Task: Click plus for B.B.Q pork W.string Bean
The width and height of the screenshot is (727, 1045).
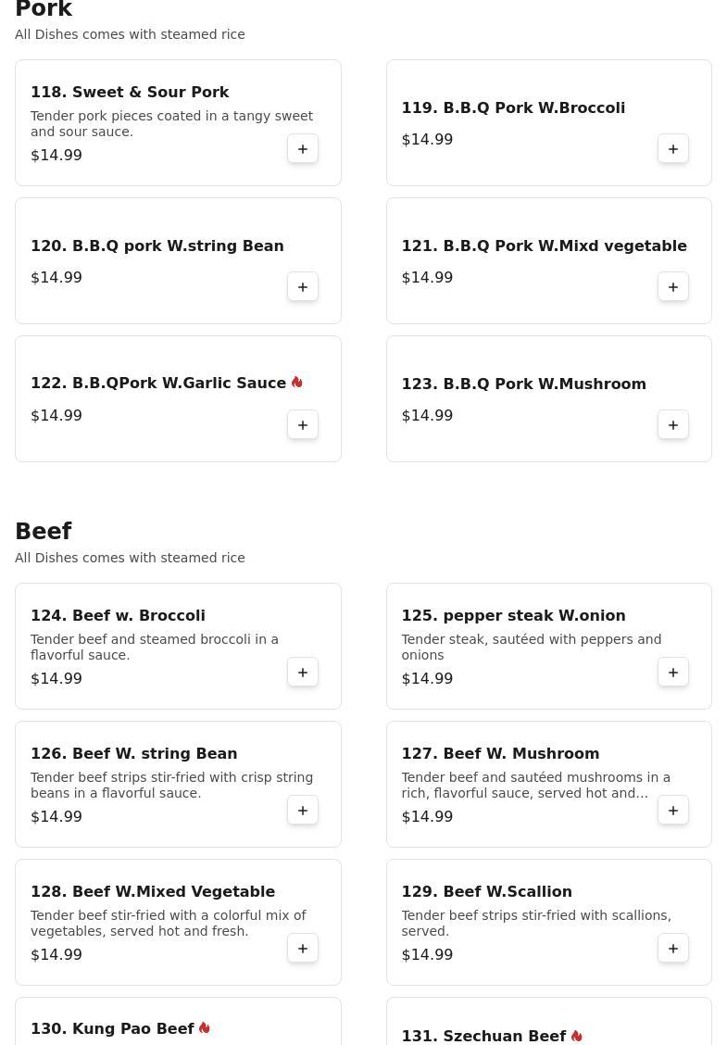Action: click(303, 287)
